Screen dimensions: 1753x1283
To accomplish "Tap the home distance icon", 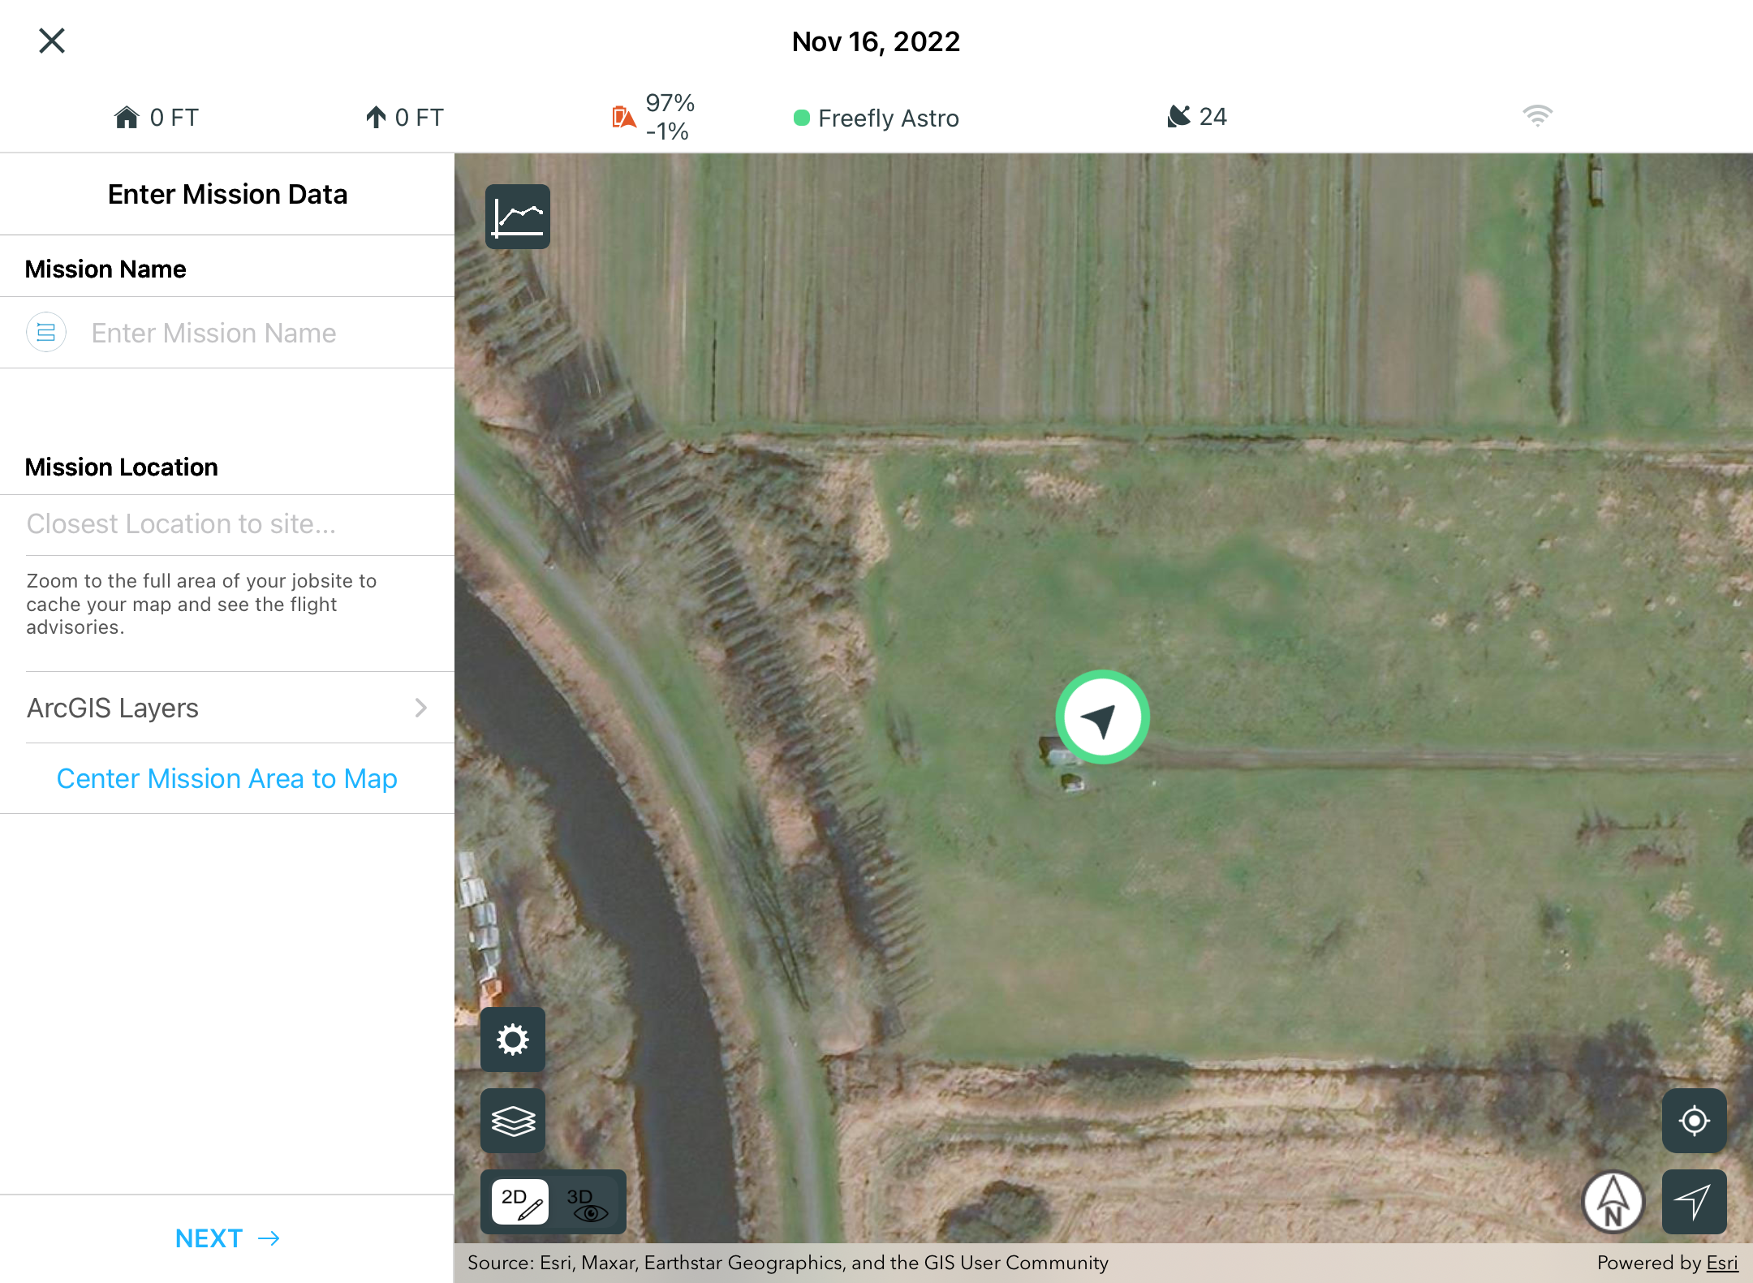I will (127, 118).
